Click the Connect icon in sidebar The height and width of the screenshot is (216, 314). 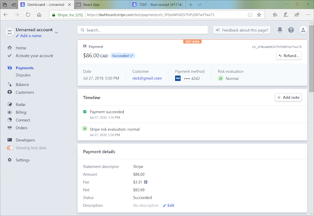(x=9, y=120)
